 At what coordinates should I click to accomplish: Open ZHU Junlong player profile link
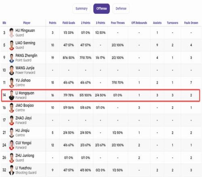(25, 156)
